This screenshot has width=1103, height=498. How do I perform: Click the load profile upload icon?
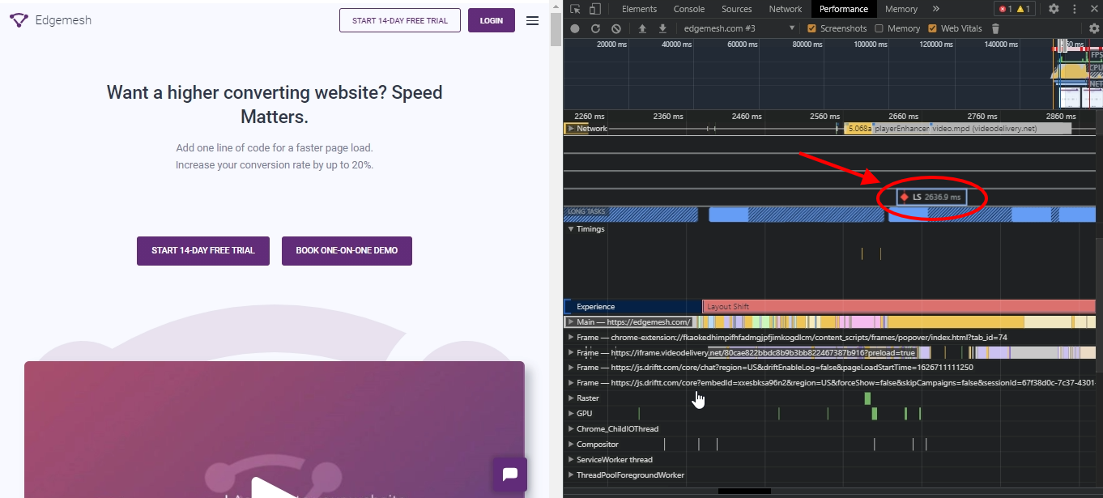[642, 28]
